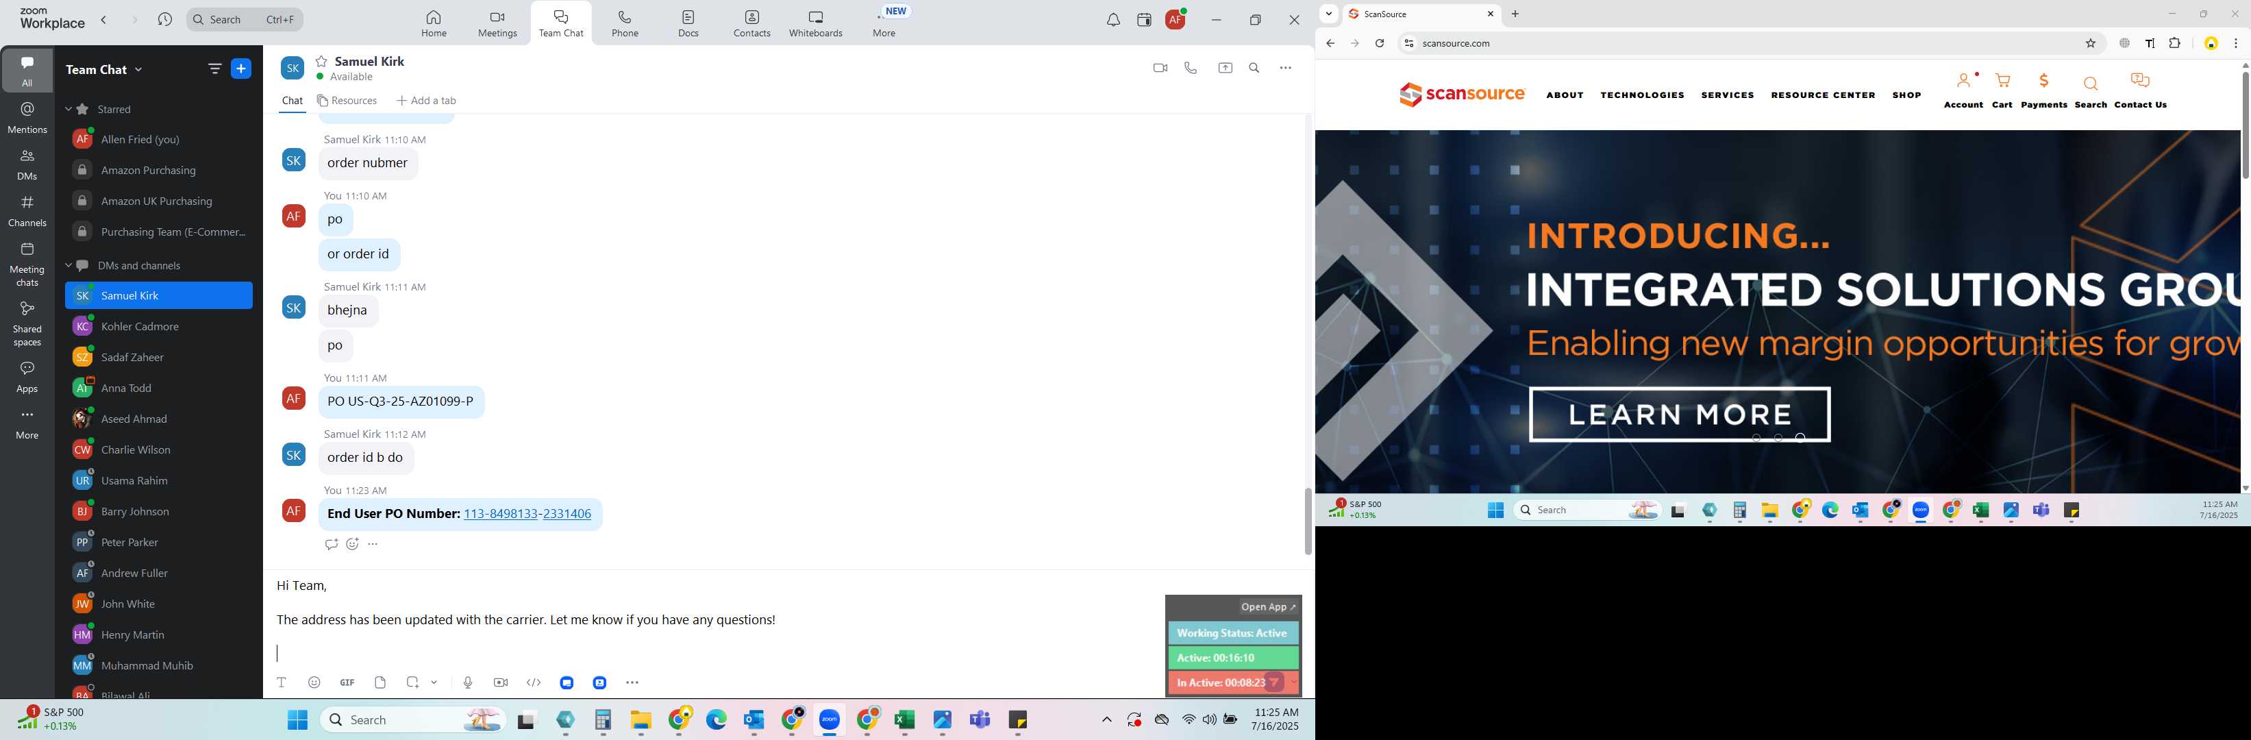2251x740 pixels.
Task: Start video call with Samuel Kirk
Action: pyautogui.click(x=1160, y=68)
